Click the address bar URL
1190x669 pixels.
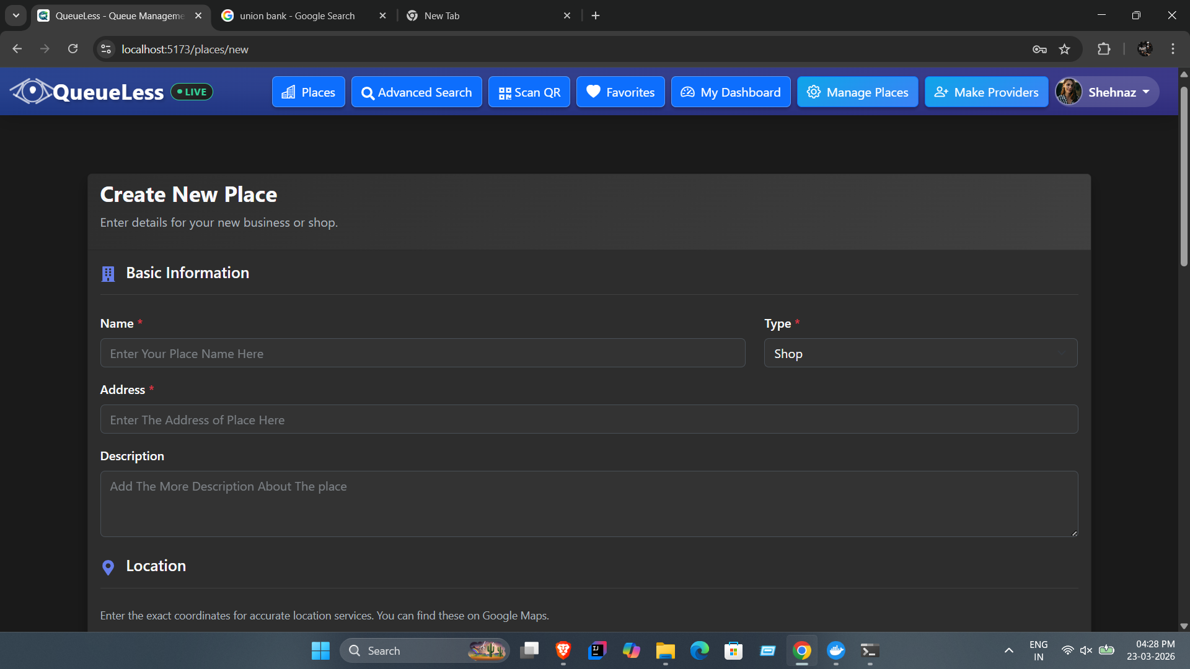click(185, 49)
